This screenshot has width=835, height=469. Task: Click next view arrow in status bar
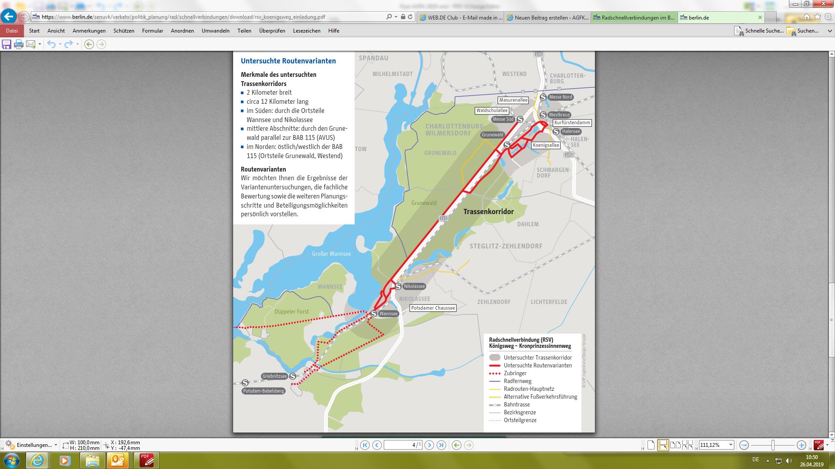coord(468,445)
